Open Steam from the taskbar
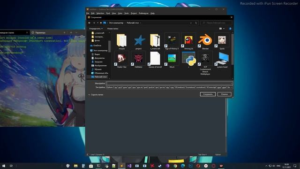The width and height of the screenshot is (300, 169). tap(160, 166)
